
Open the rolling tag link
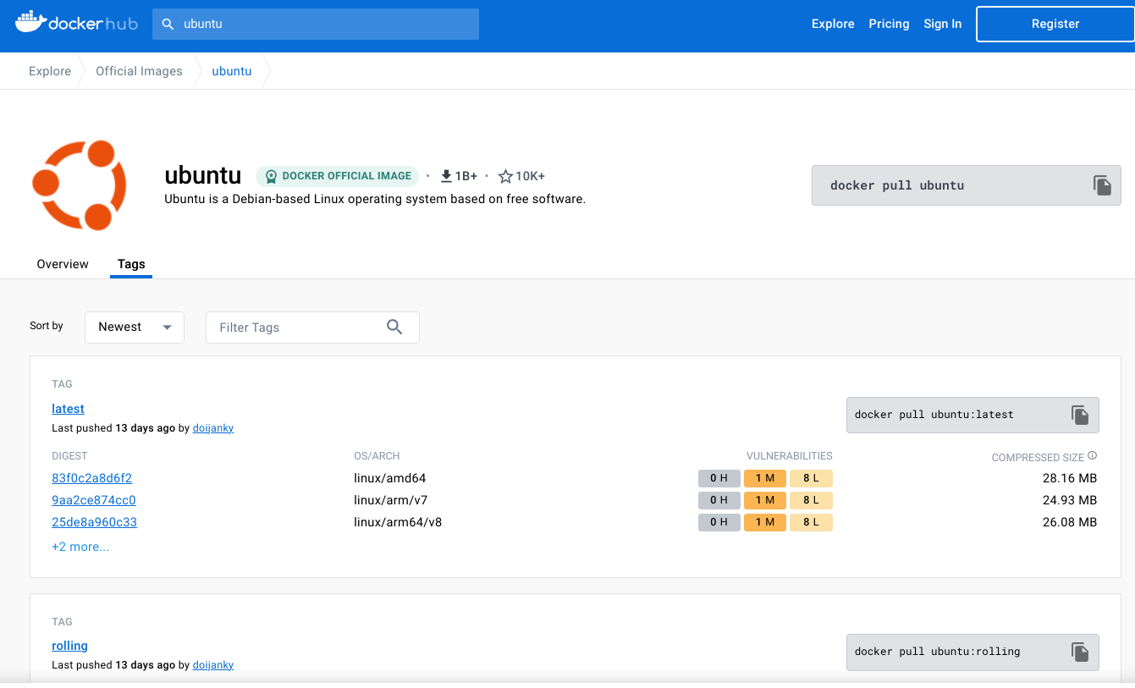(69, 646)
